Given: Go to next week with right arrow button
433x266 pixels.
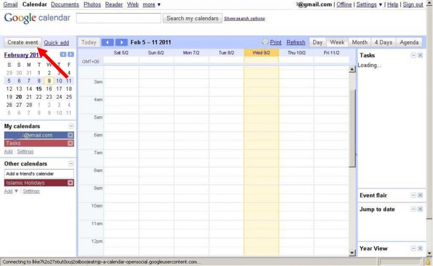Looking at the screenshot, I should coord(121,43).
